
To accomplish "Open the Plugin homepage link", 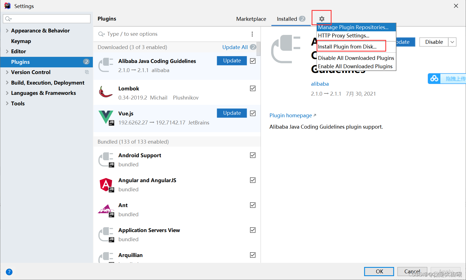I will coord(293,115).
